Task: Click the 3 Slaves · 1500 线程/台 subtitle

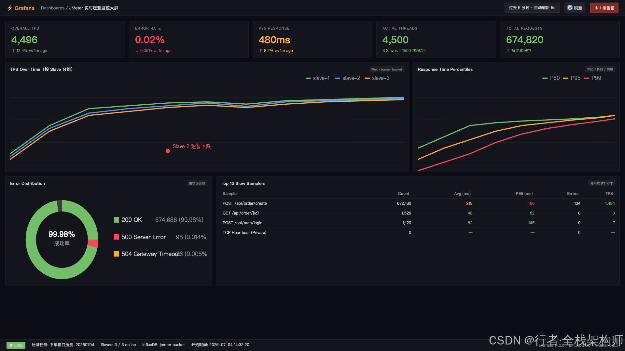Action: click(x=404, y=51)
